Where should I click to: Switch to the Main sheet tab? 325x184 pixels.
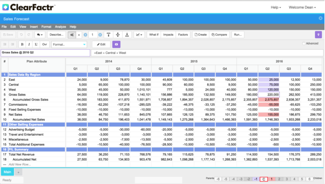(8, 172)
